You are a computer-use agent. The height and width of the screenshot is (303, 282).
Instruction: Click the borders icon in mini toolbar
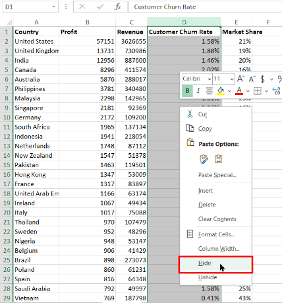(x=258, y=90)
